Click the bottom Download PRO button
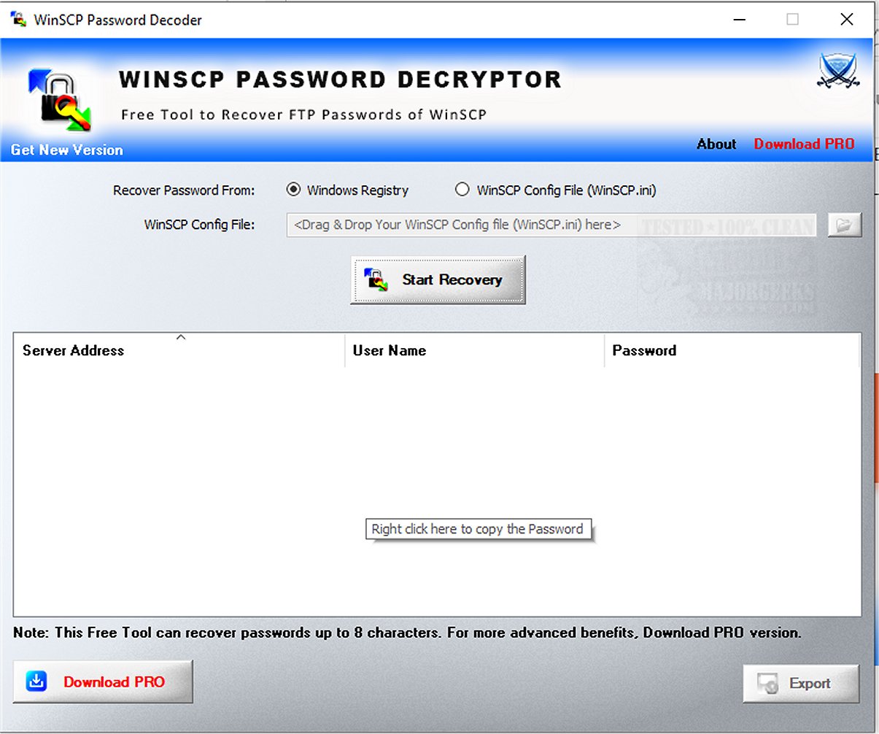 (x=103, y=681)
